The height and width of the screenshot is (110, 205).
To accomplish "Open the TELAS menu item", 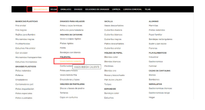I will (148, 9).
